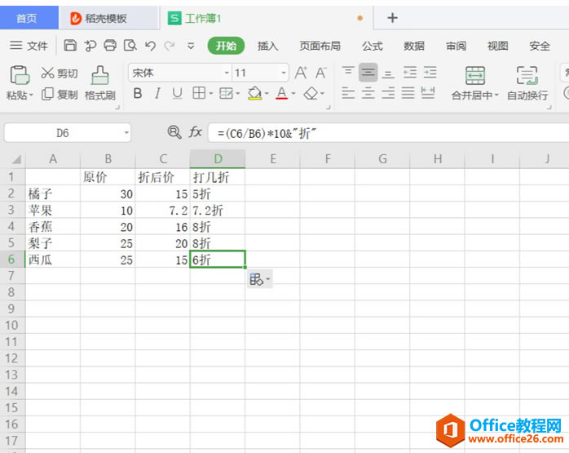The height and width of the screenshot is (453, 569).
Task: Click the magnifier icon beside fx
Action: pos(174,132)
